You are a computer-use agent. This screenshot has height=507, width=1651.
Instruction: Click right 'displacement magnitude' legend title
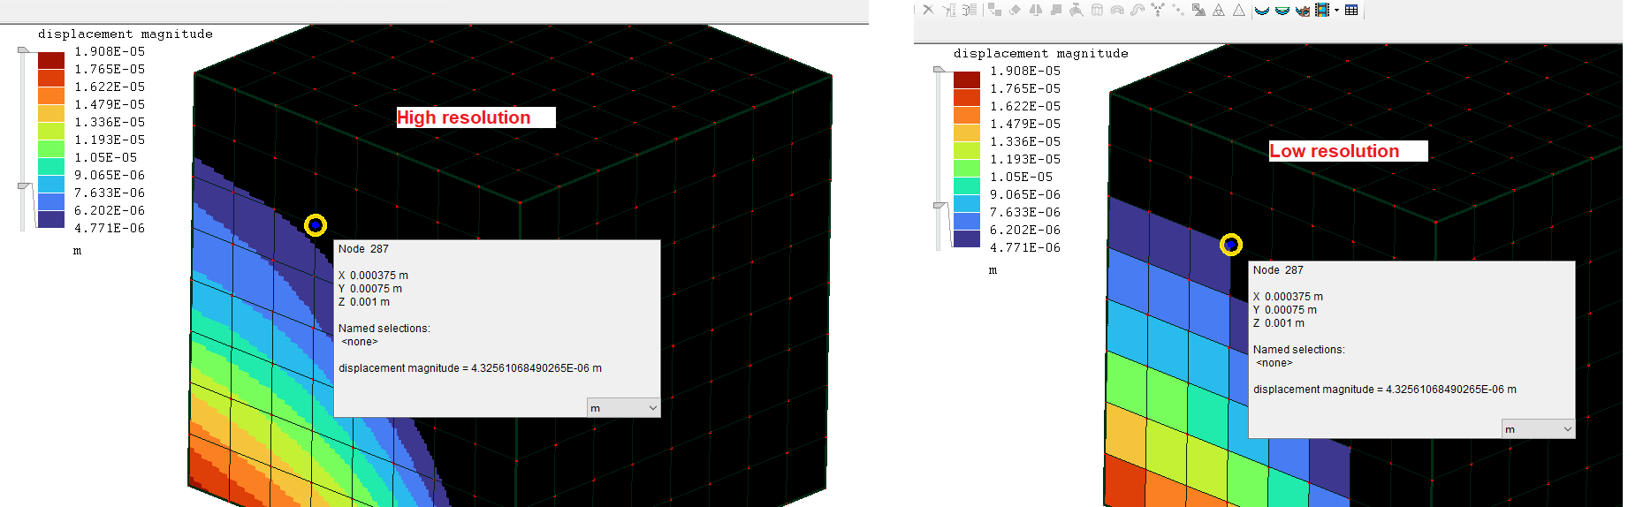pos(1041,53)
